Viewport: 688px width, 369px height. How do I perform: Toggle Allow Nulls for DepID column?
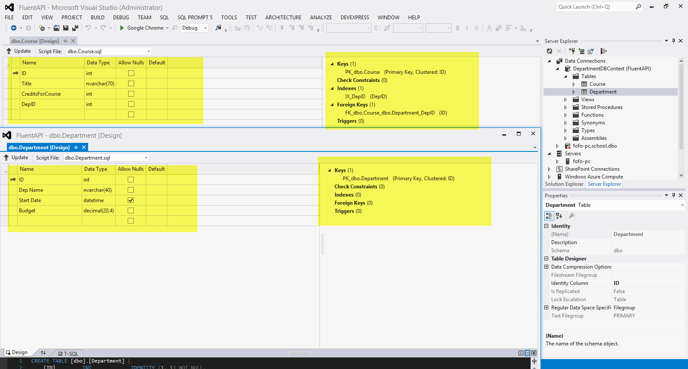tap(131, 104)
